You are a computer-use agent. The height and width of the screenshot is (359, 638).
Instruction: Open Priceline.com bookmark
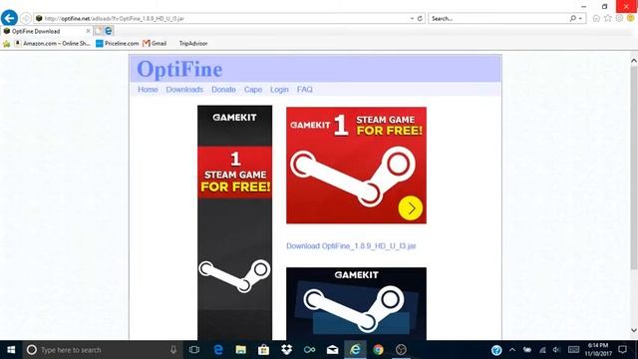[x=118, y=44]
